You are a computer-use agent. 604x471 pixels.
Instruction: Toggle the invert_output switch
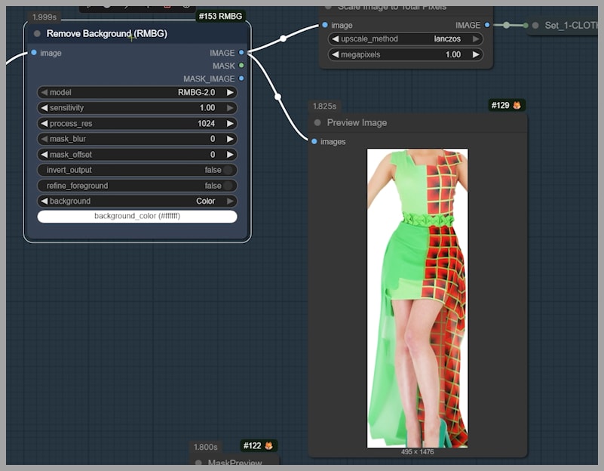227,170
